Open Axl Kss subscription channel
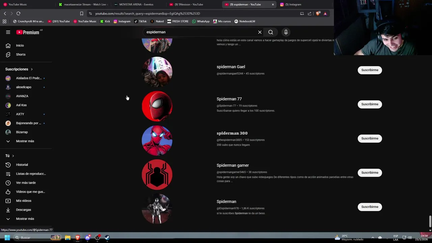 coord(21,105)
